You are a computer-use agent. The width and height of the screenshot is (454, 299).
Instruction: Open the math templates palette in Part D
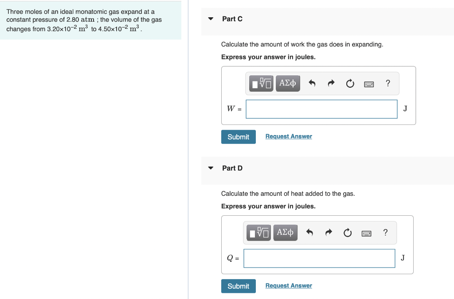258,233
